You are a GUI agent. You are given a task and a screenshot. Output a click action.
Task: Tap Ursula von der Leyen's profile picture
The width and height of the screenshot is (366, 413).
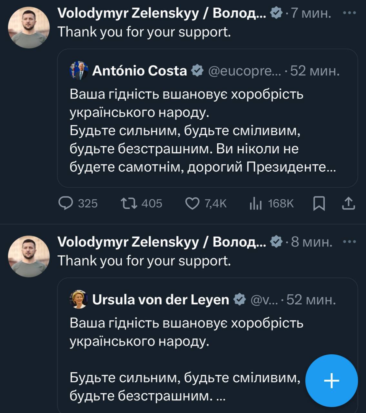[x=79, y=300]
